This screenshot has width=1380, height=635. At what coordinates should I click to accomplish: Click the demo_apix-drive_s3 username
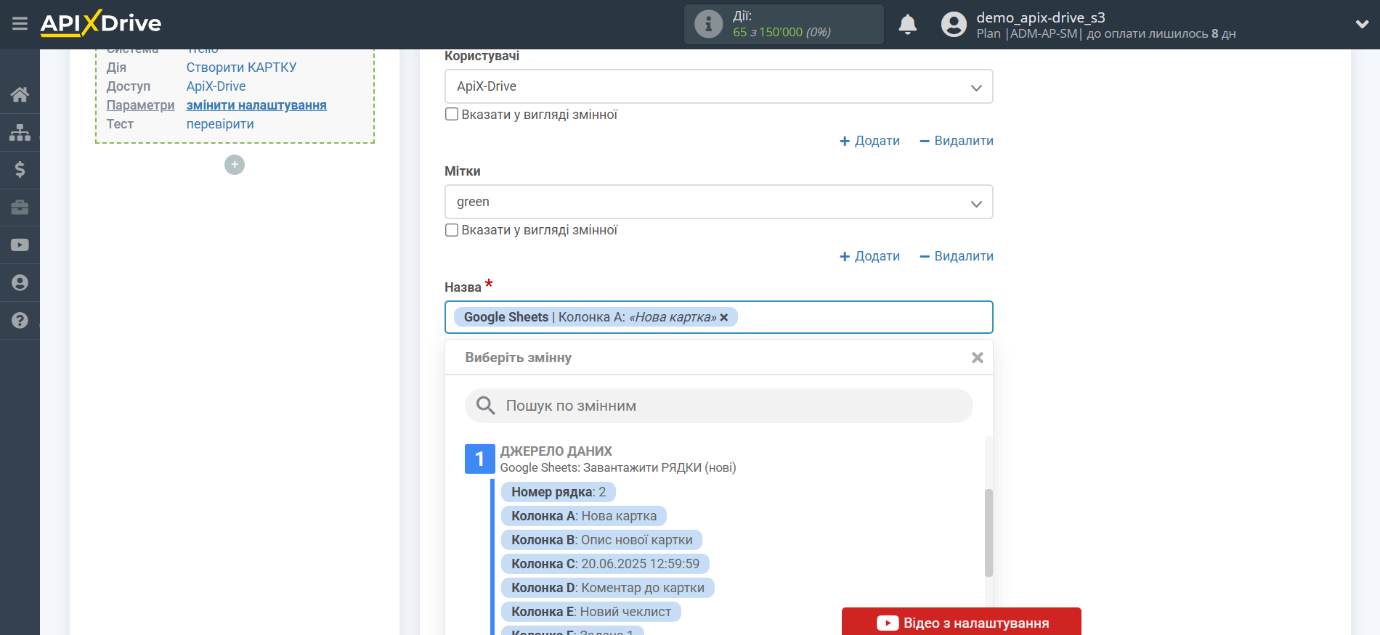[1040, 17]
